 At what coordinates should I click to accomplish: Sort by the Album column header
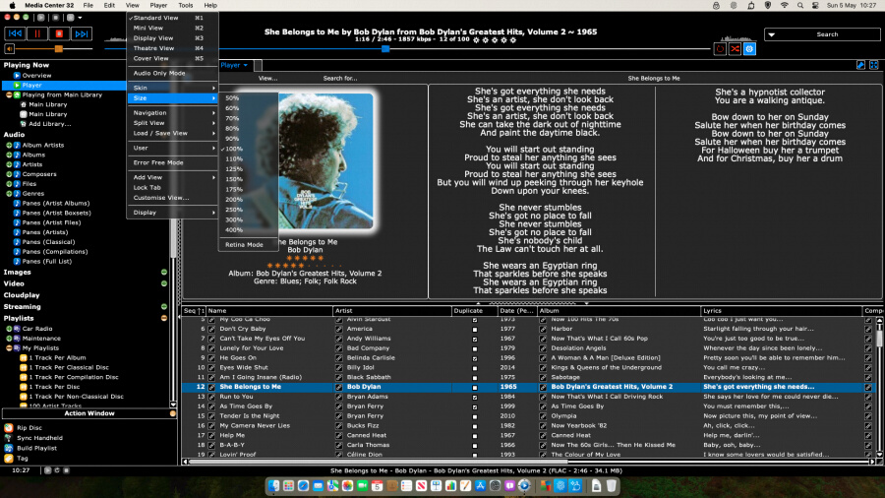click(x=619, y=311)
